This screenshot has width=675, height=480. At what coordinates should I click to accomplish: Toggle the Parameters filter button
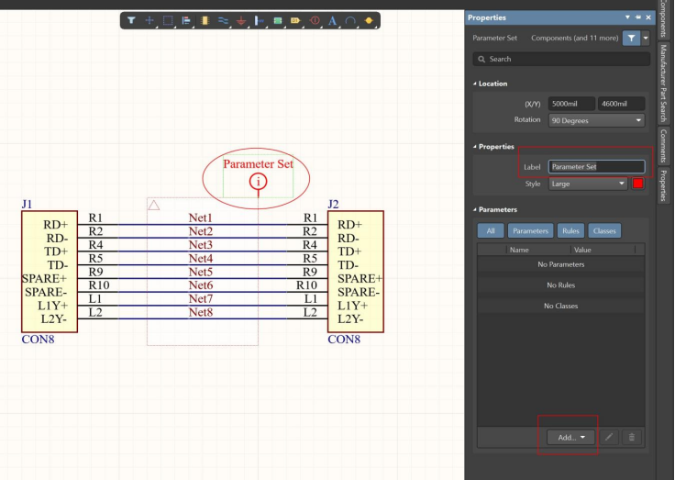(x=530, y=231)
